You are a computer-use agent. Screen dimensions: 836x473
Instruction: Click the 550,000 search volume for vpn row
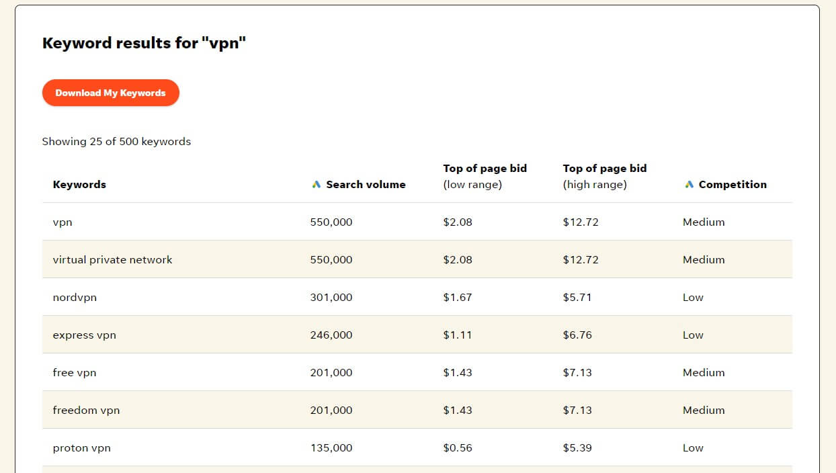331,222
